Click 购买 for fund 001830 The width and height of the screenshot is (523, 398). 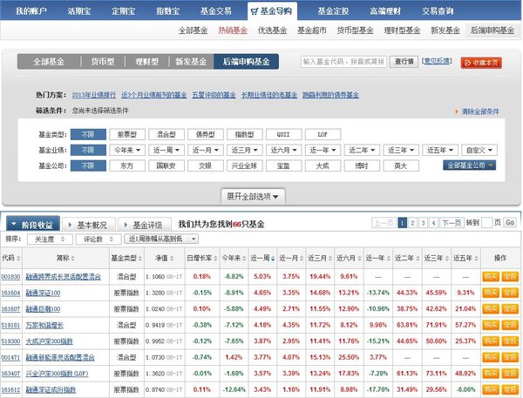tap(490, 277)
